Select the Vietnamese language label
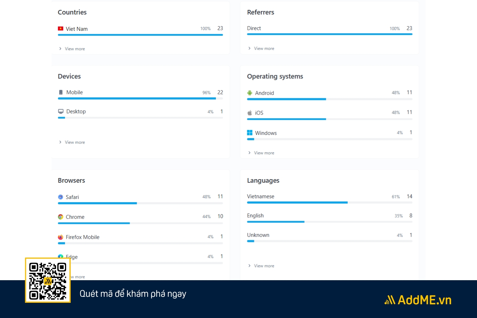 click(261, 196)
